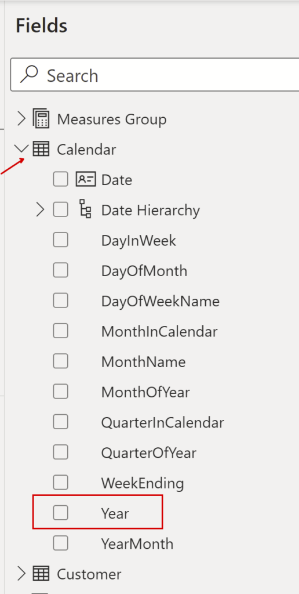Image resolution: width=299 pixels, height=594 pixels.
Task: Click the Calendar table icon
Action: click(x=41, y=149)
